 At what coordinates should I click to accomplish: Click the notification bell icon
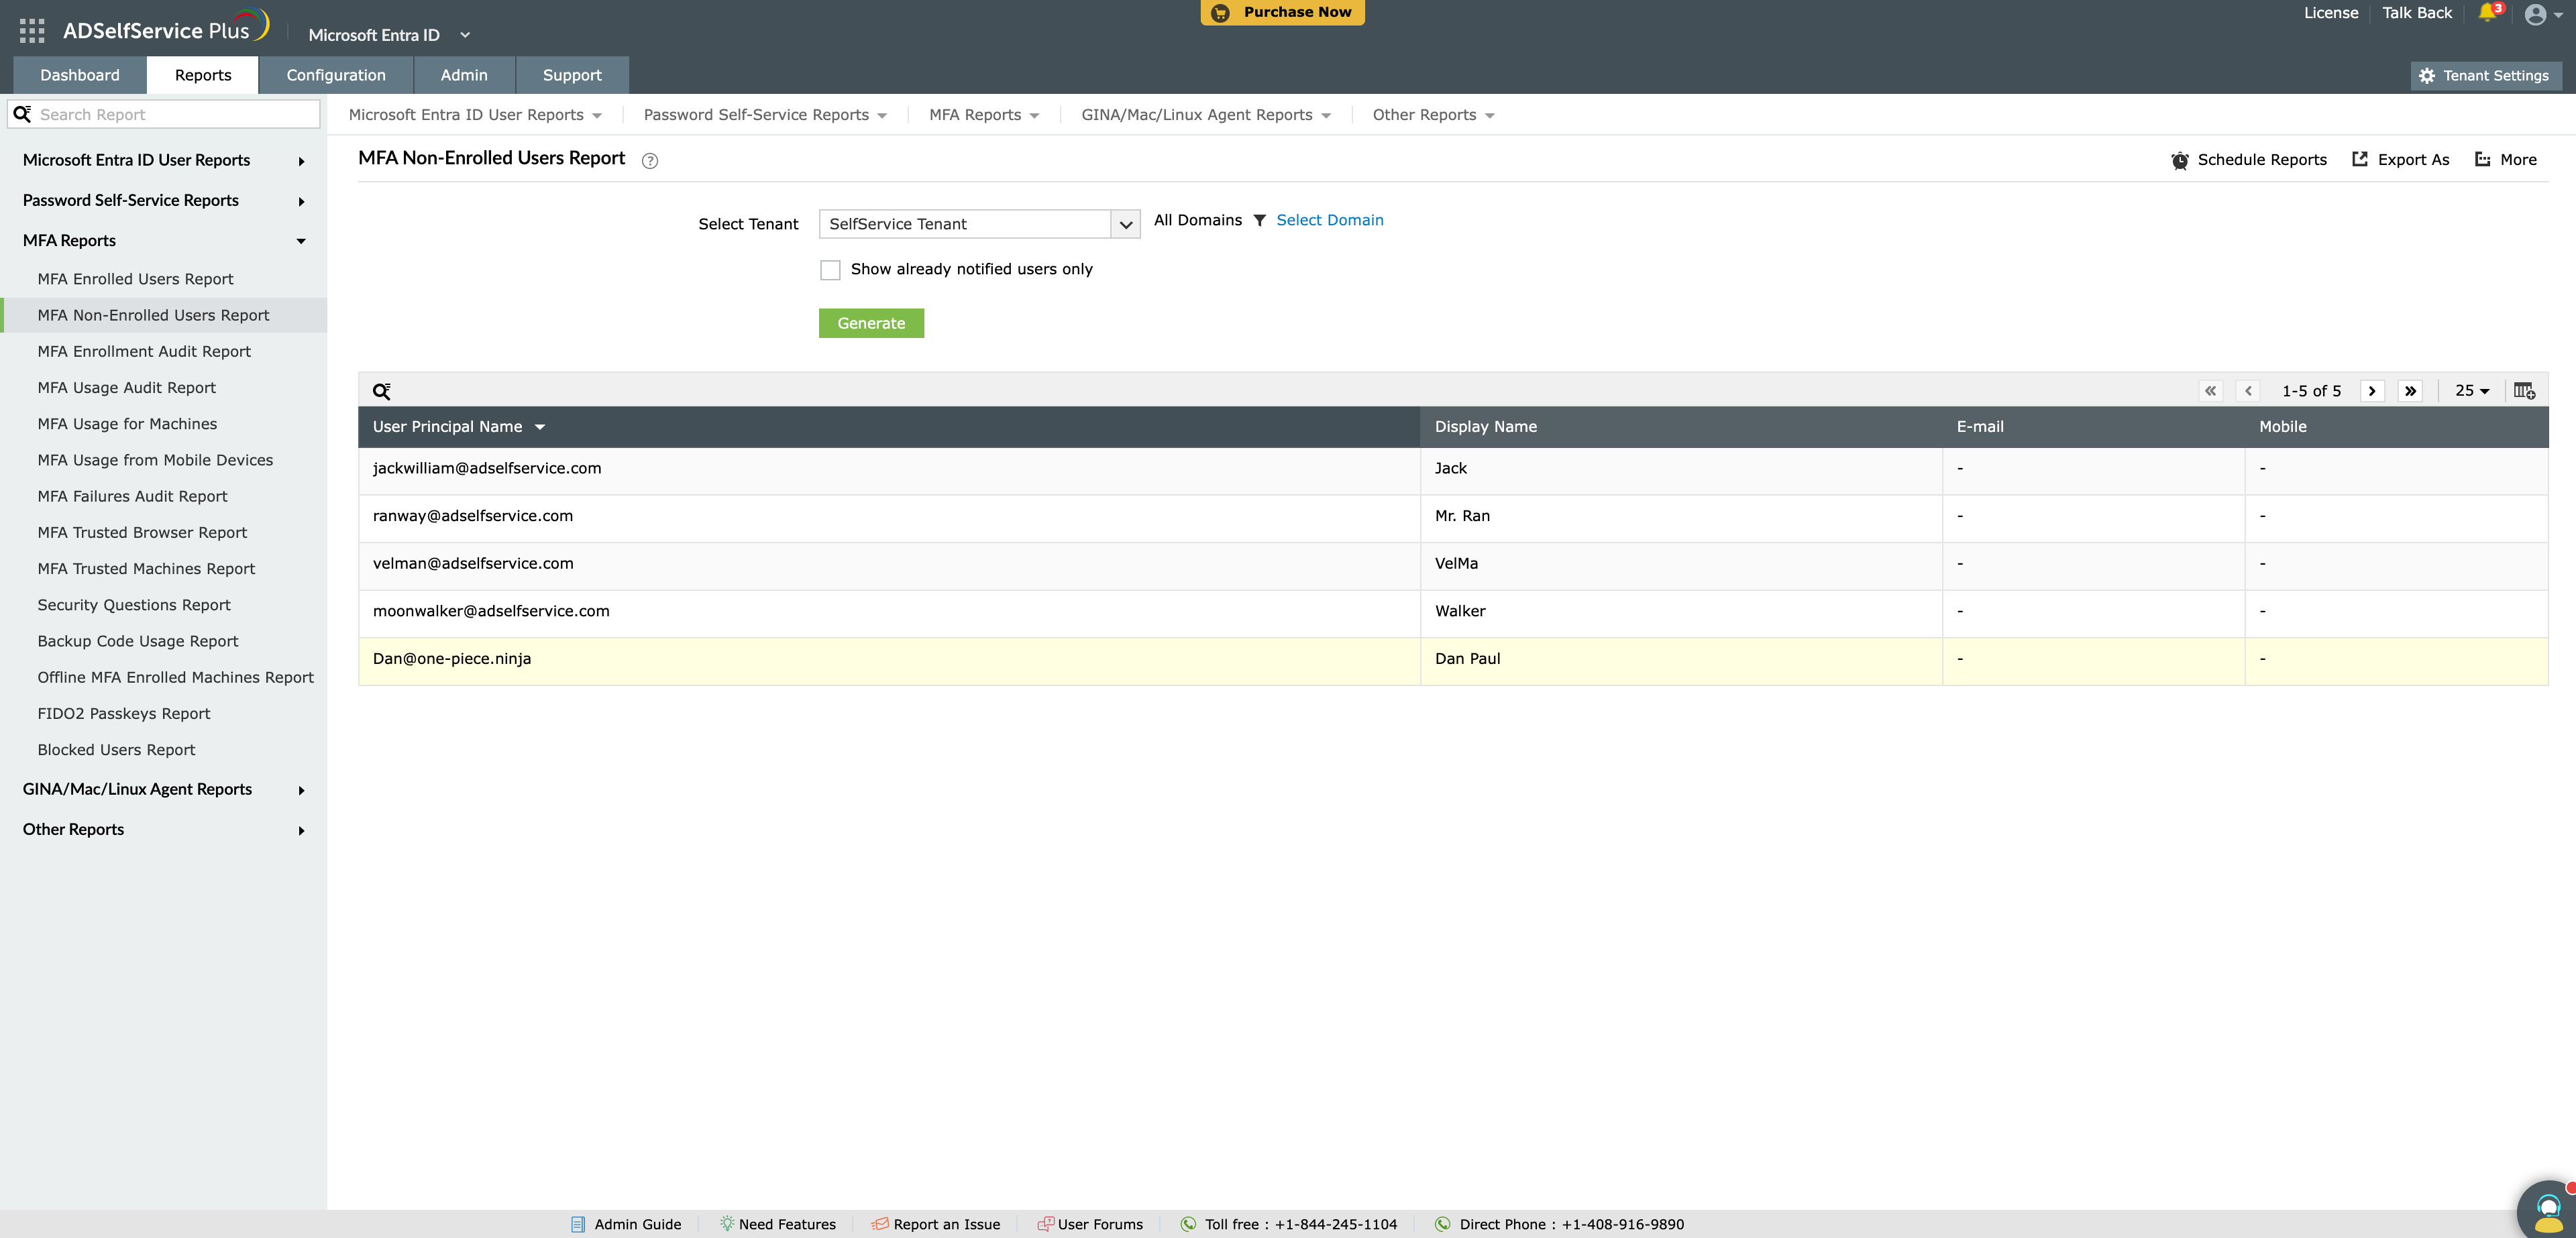click(x=2488, y=13)
